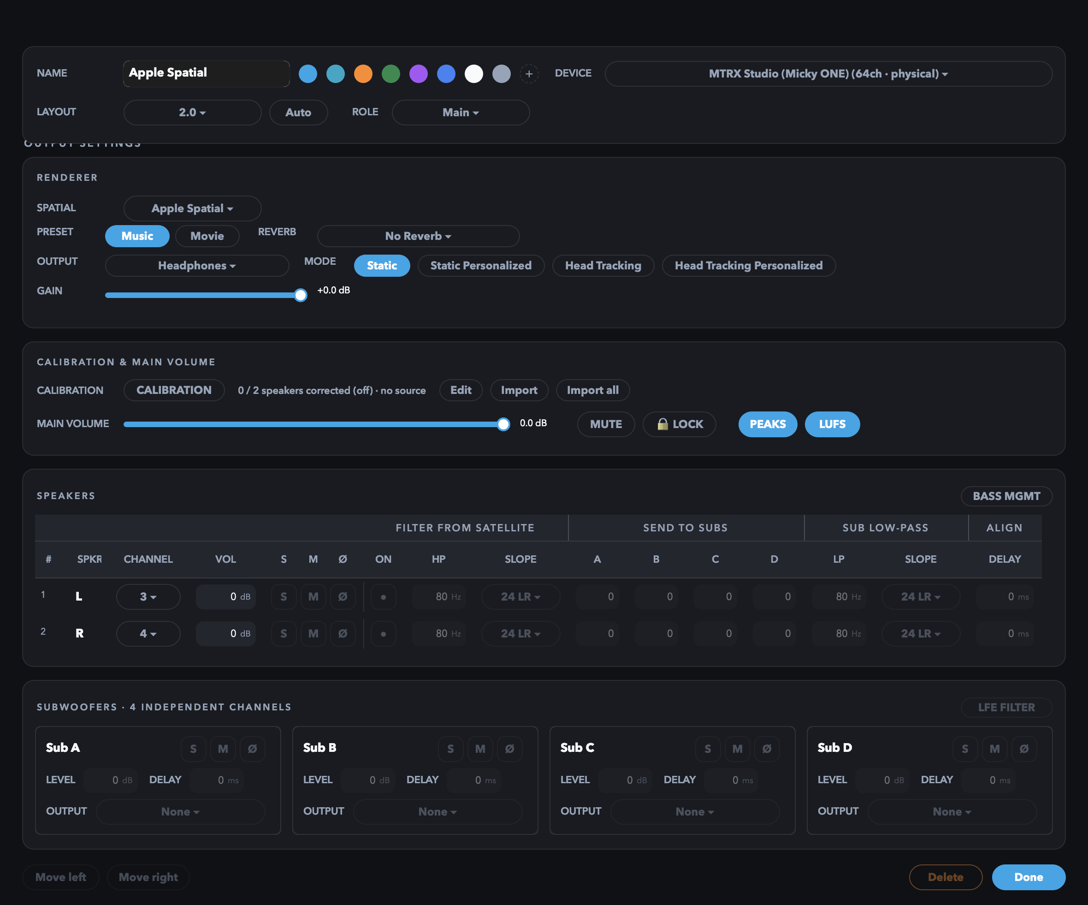This screenshot has width=1088, height=905.
Task: Solo Sub B channel
Action: [450, 749]
